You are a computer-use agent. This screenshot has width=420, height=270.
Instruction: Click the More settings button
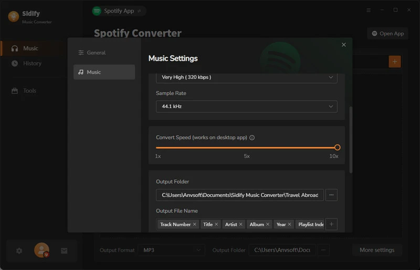point(377,250)
